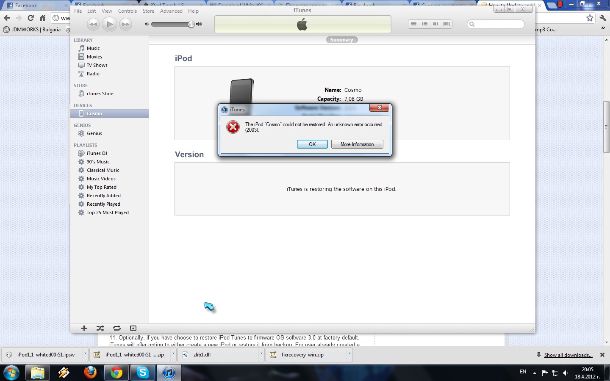Select the grid view icon
This screenshot has height=381, width=610.
[435, 24]
